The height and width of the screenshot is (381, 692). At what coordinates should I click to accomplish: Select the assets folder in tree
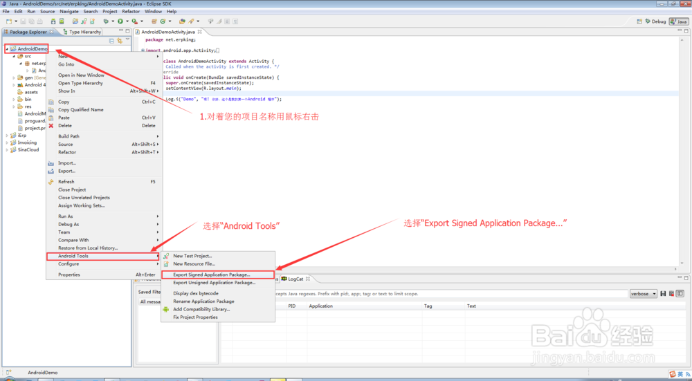click(x=28, y=92)
